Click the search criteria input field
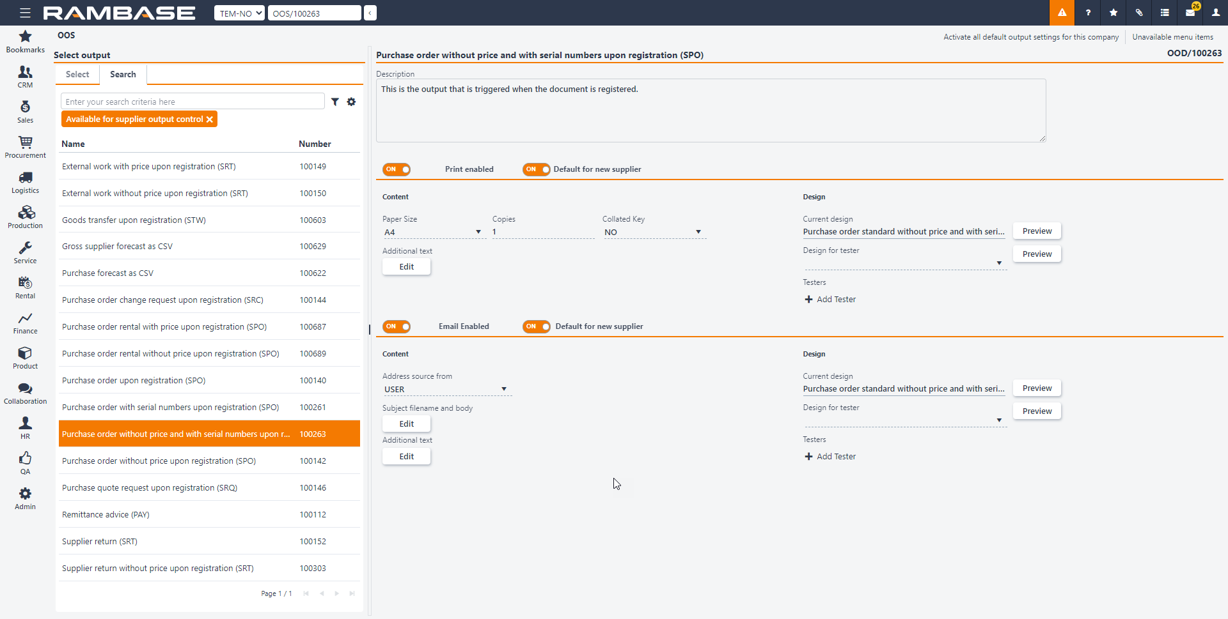1228x619 pixels. pyautogui.click(x=192, y=102)
